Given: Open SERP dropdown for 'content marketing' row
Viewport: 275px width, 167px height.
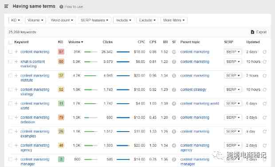Looking at the screenshot, I should tap(233, 52).
